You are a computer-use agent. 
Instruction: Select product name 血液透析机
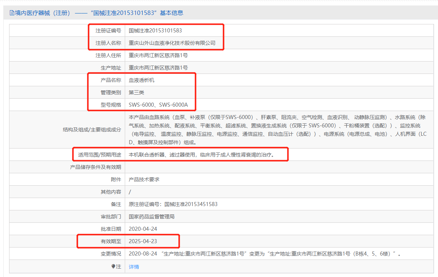(142, 80)
